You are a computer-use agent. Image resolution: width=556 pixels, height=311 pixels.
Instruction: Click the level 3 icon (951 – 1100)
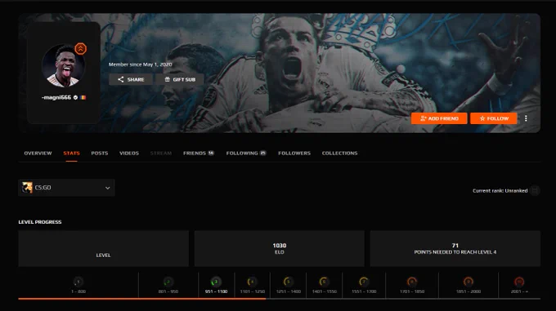pos(216,282)
